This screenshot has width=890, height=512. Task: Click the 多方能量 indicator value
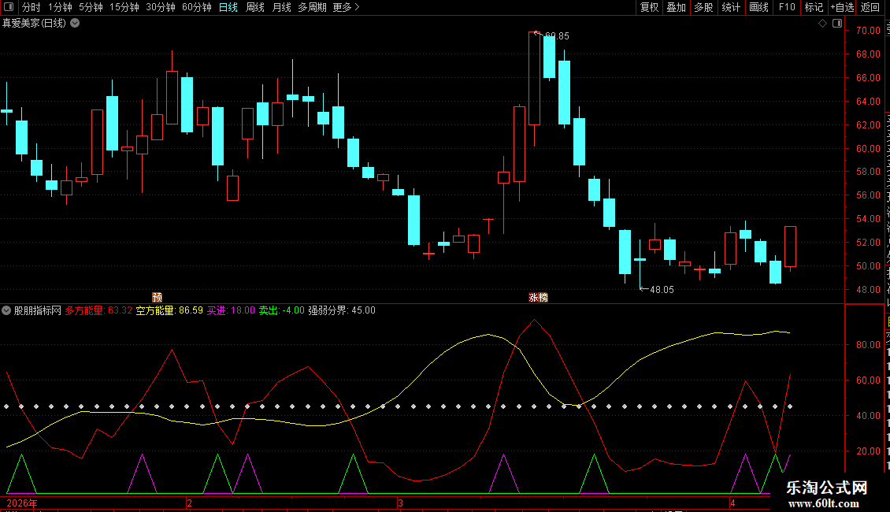click(98, 310)
